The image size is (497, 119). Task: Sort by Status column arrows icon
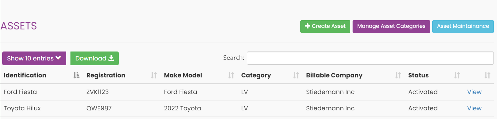click(457, 75)
